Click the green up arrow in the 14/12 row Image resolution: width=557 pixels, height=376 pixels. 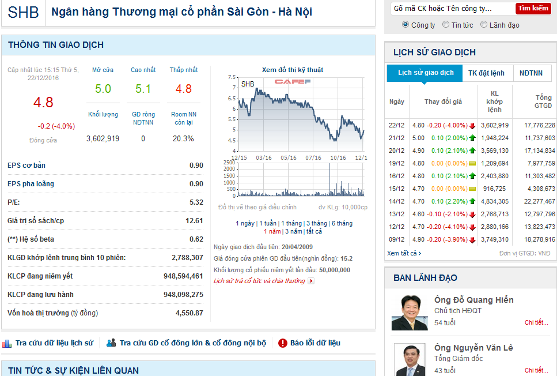click(472, 201)
